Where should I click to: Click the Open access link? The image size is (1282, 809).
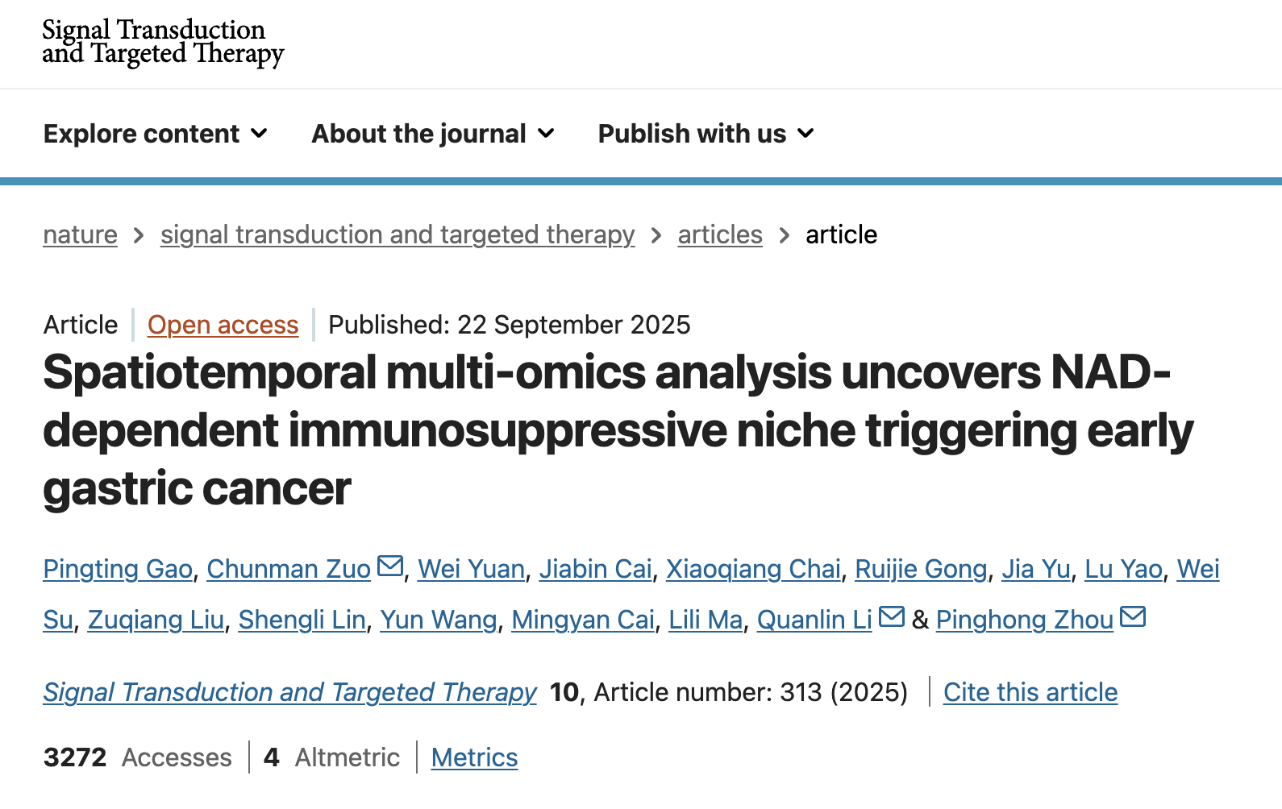click(x=223, y=325)
